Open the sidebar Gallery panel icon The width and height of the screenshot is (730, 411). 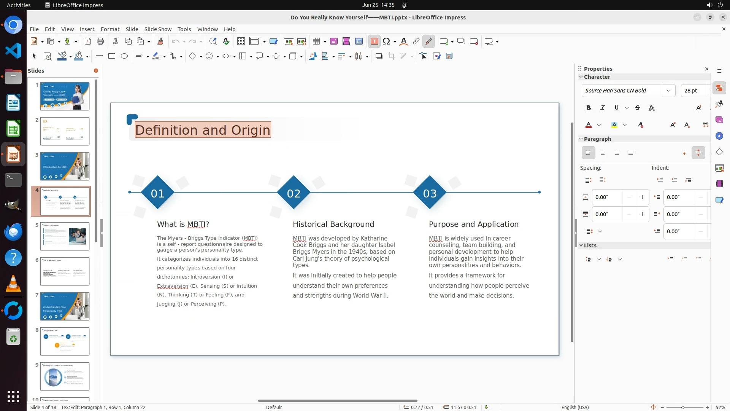point(719,120)
